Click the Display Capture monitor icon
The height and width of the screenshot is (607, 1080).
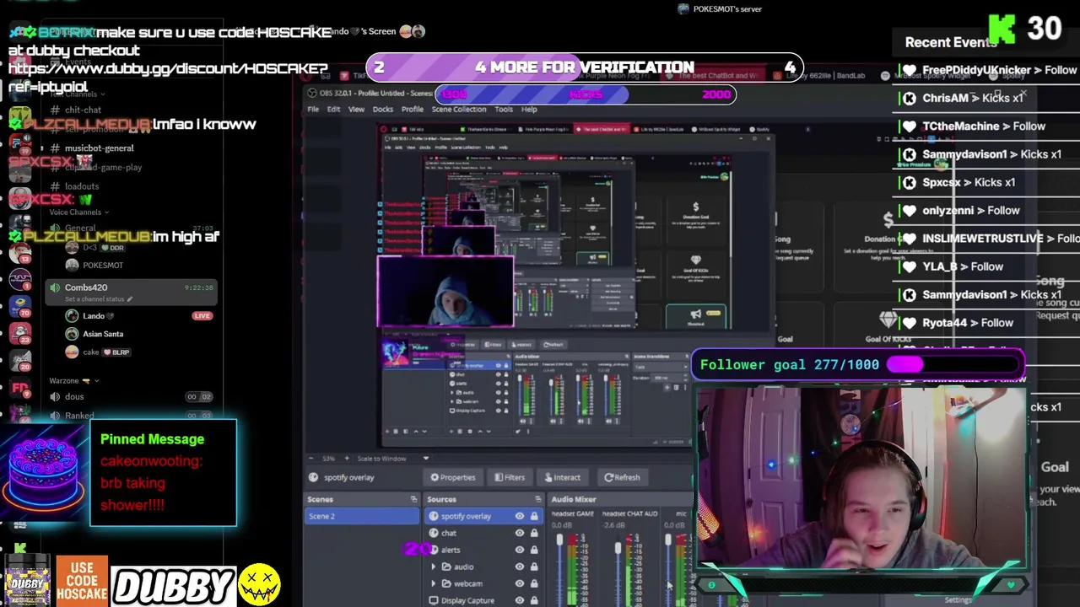(x=434, y=600)
